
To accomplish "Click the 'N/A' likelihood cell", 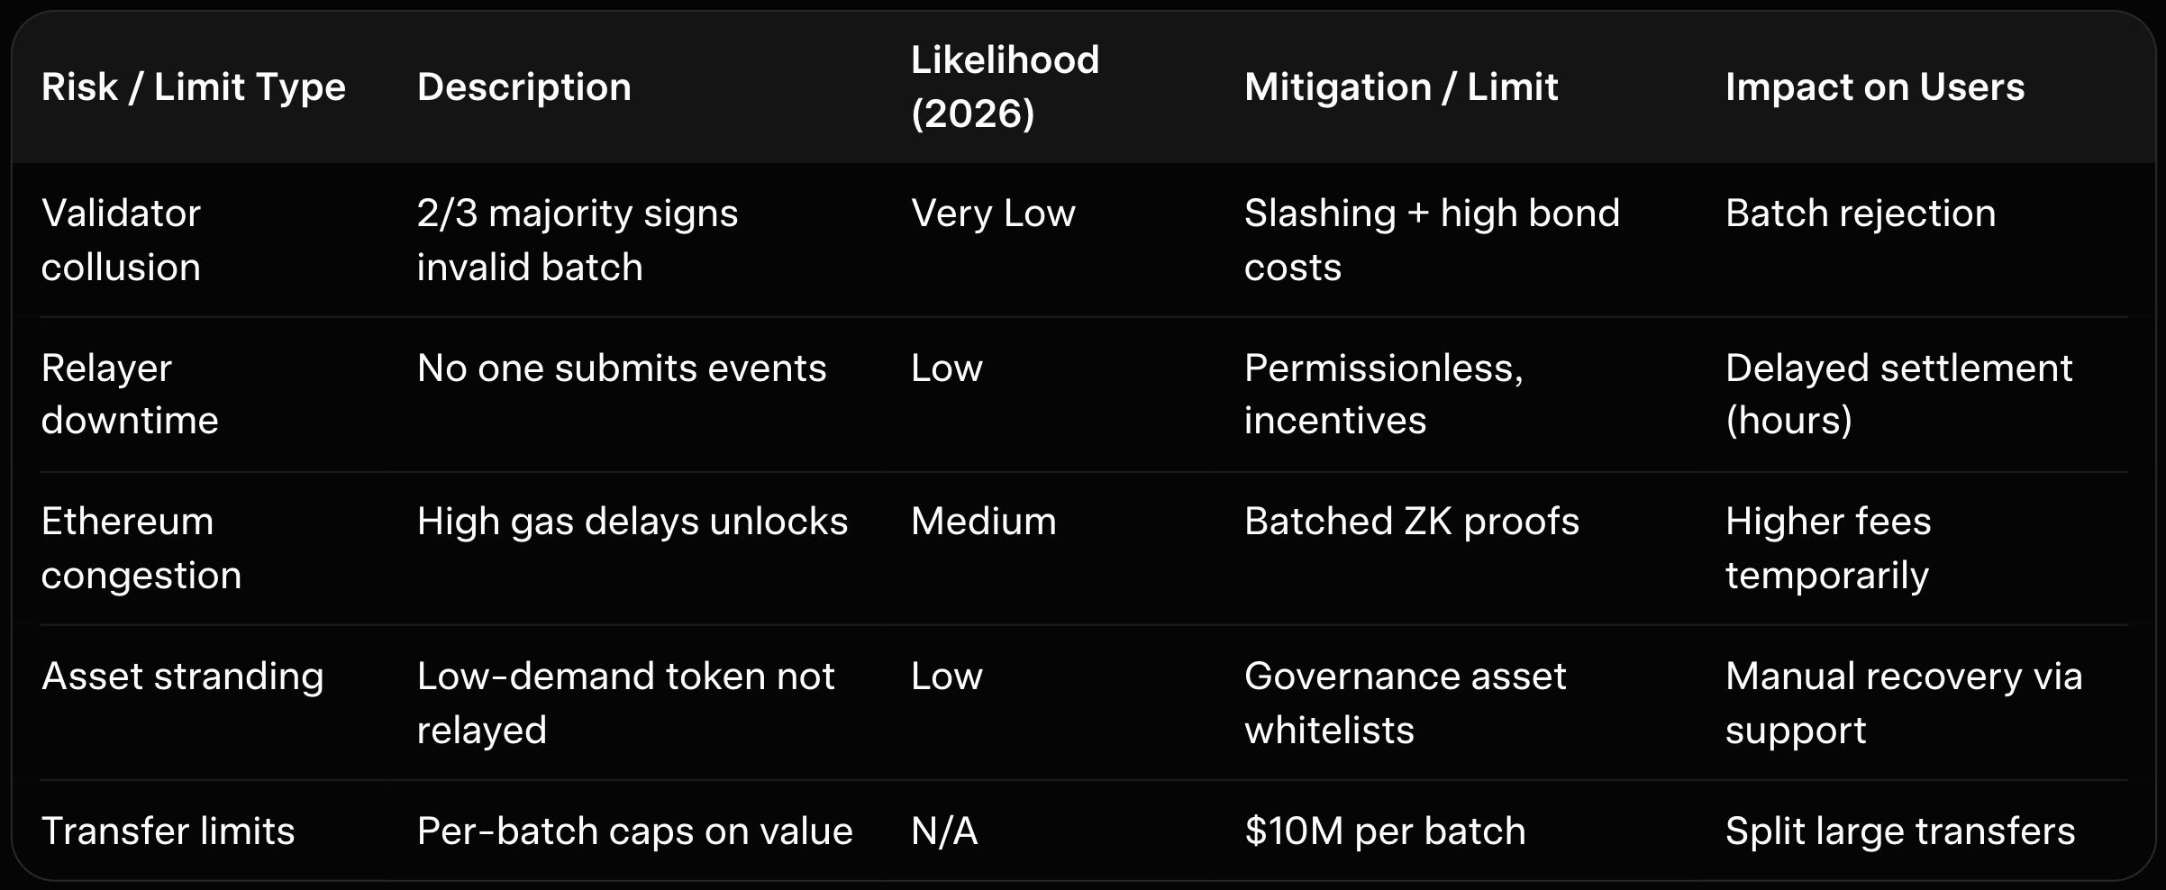I will coord(944,831).
